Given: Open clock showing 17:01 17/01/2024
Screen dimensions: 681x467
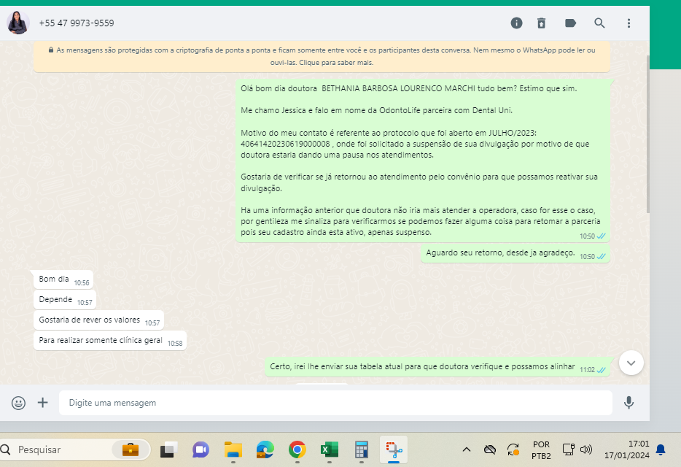Looking at the screenshot, I should pos(627,449).
